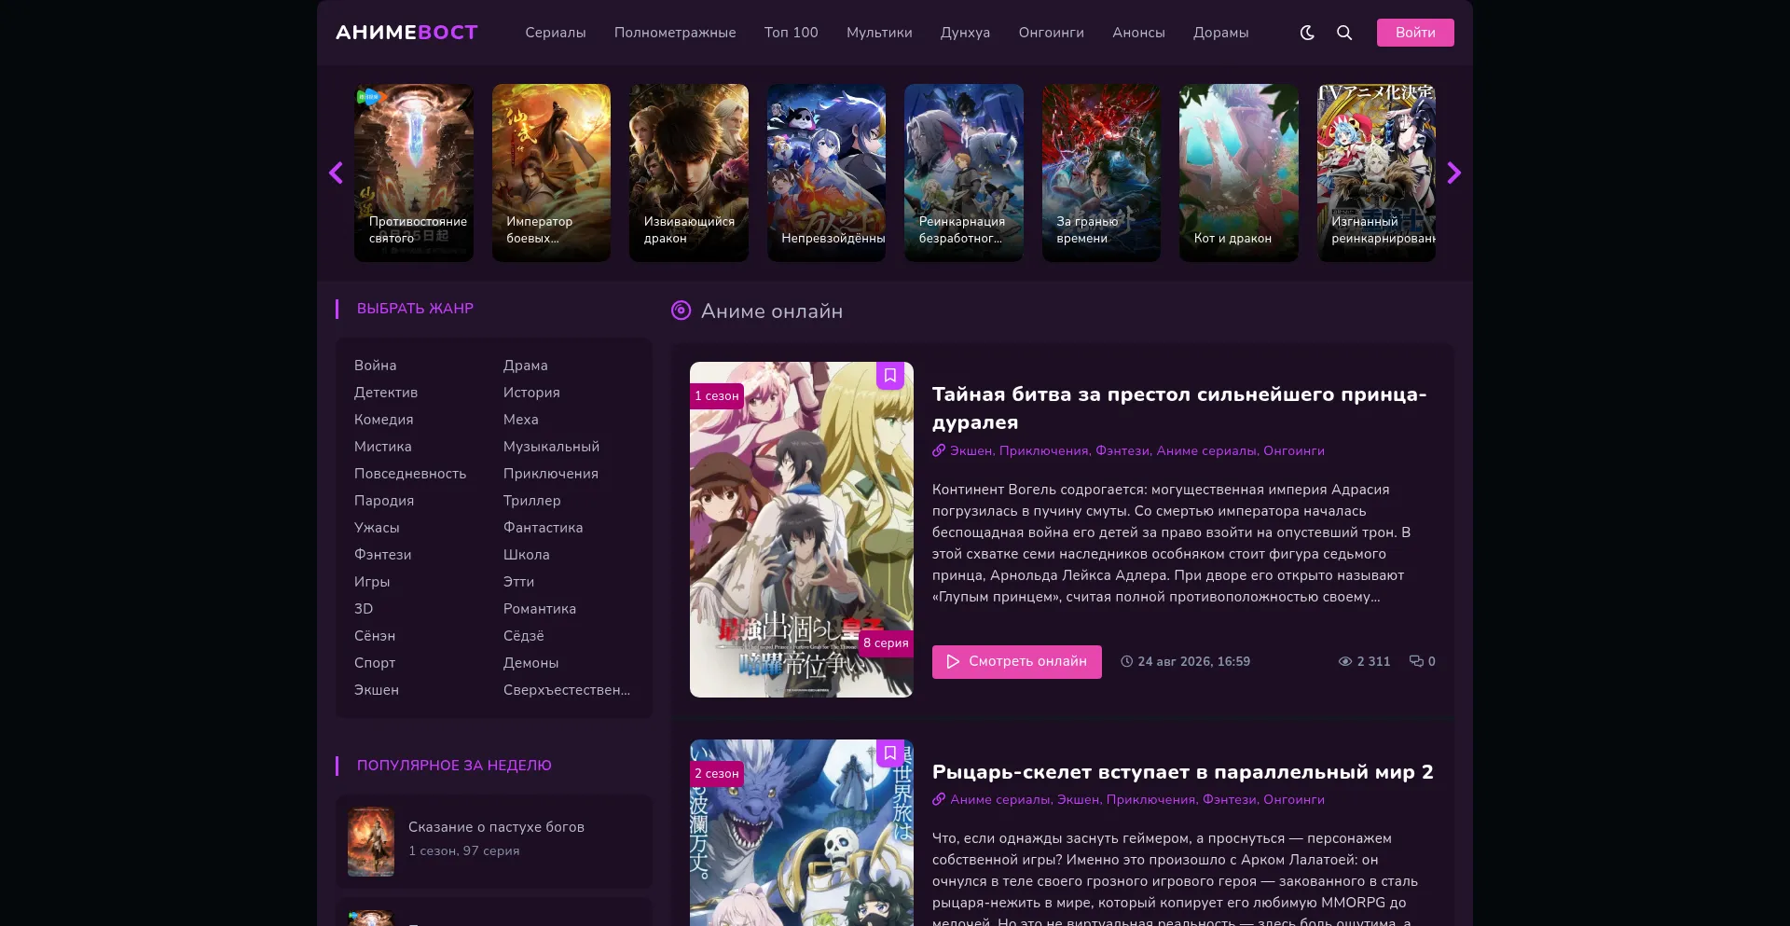
Task: Toggle the dark mode moon icon
Action: 1307,33
